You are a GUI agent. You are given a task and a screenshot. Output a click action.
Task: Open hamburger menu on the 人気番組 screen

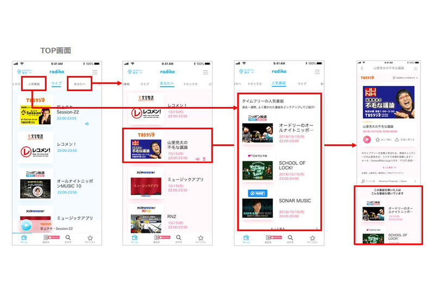coord(317,72)
